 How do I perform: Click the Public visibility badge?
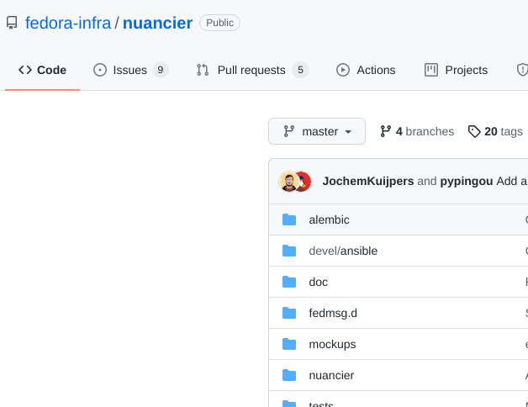219,23
